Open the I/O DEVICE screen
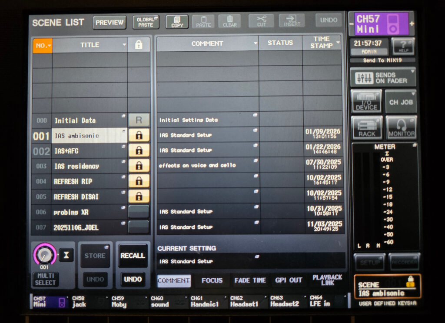The width and height of the screenshot is (445, 323). (366, 101)
